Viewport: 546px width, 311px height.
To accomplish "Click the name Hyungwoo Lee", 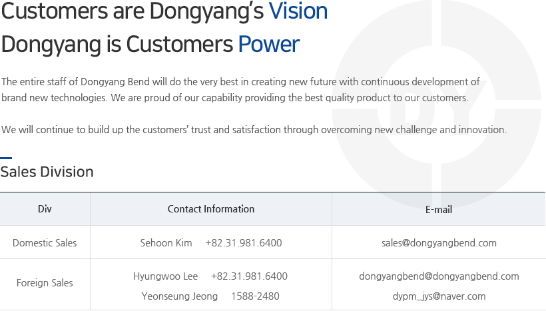I will pyautogui.click(x=165, y=276).
